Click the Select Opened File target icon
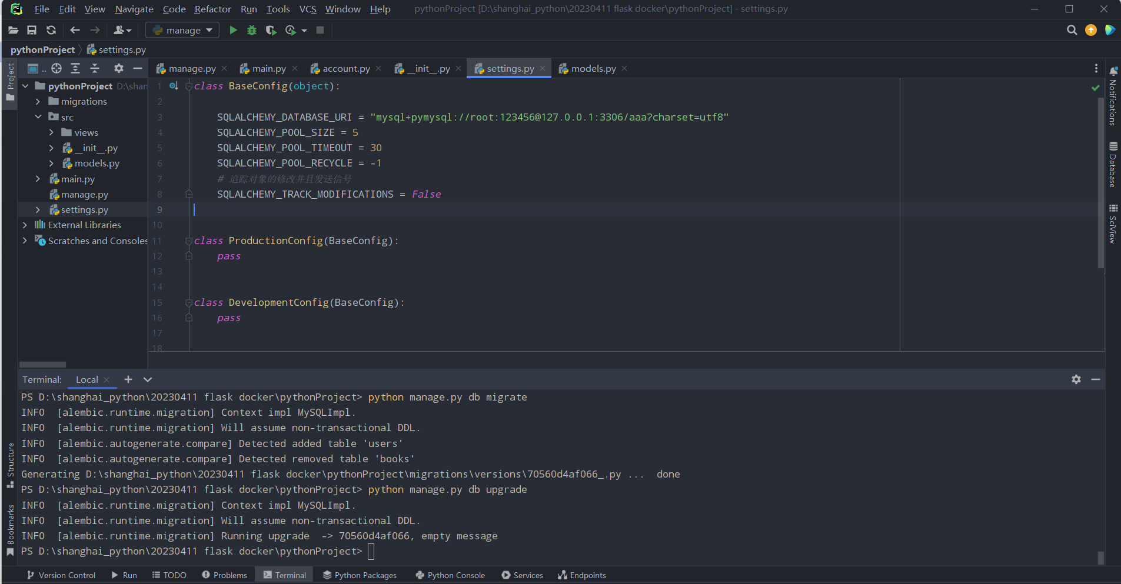This screenshot has height=584, width=1121. click(x=56, y=68)
